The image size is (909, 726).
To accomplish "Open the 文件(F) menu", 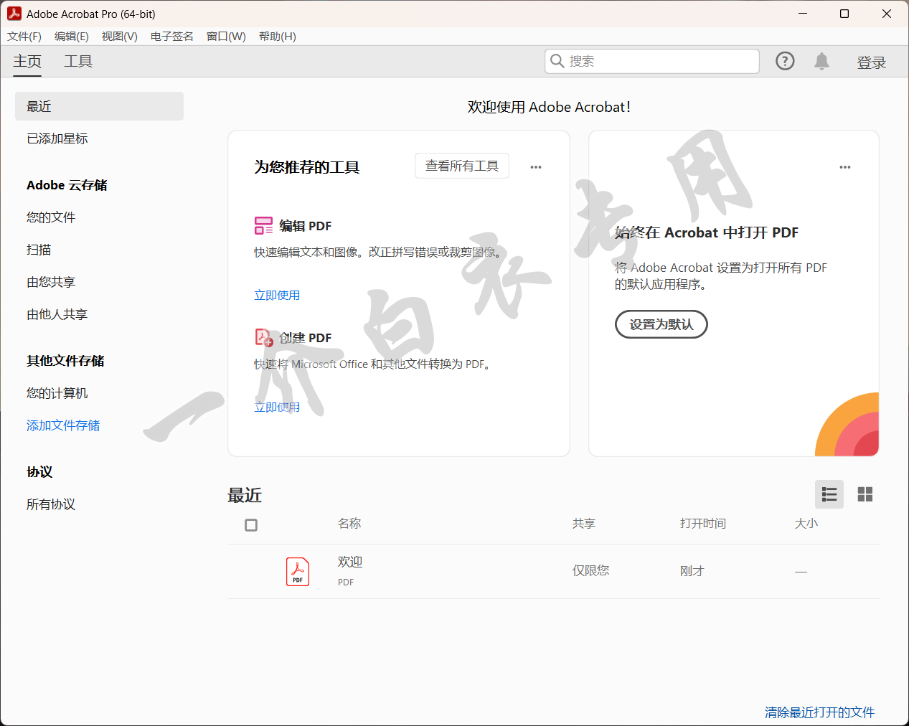I will tap(24, 37).
